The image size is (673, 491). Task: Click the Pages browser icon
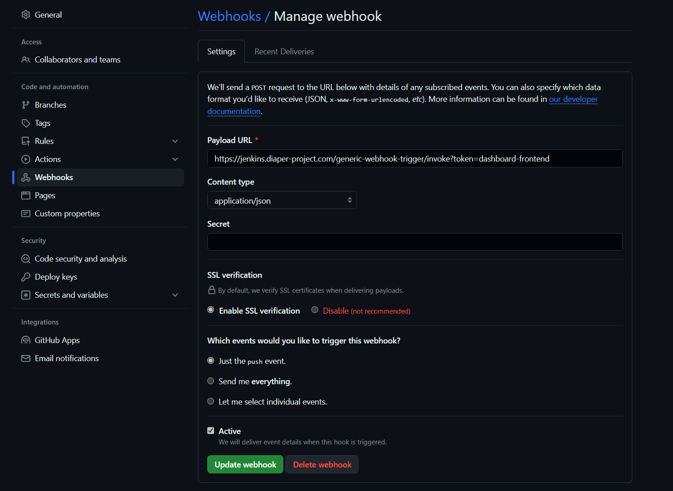point(26,195)
